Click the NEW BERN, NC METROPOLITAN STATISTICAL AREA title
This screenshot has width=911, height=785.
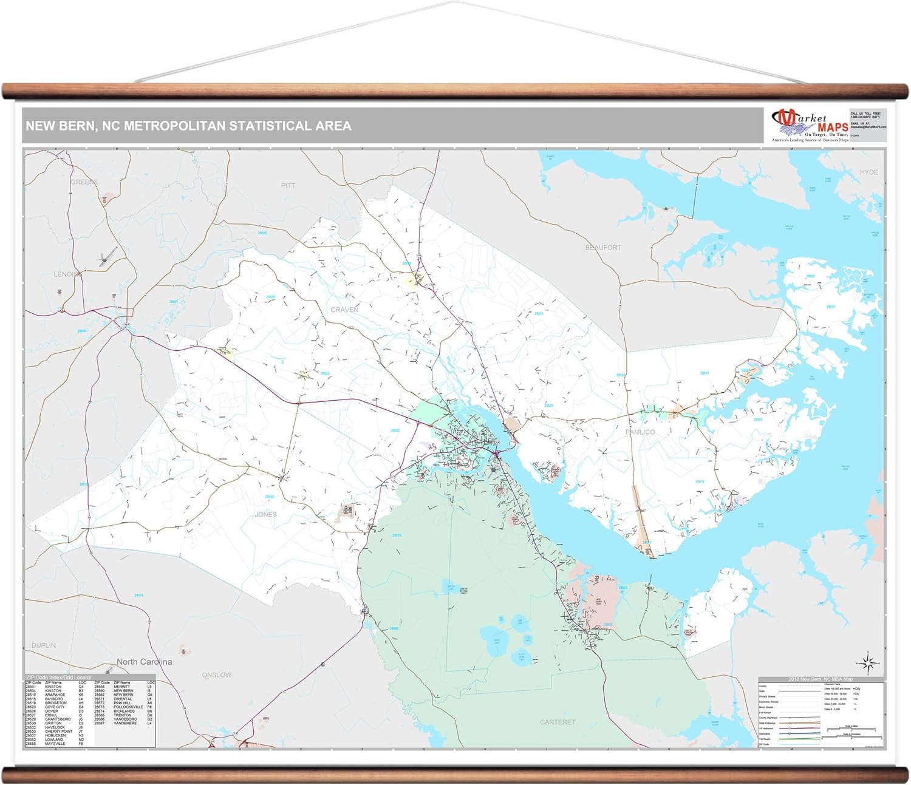point(189,125)
